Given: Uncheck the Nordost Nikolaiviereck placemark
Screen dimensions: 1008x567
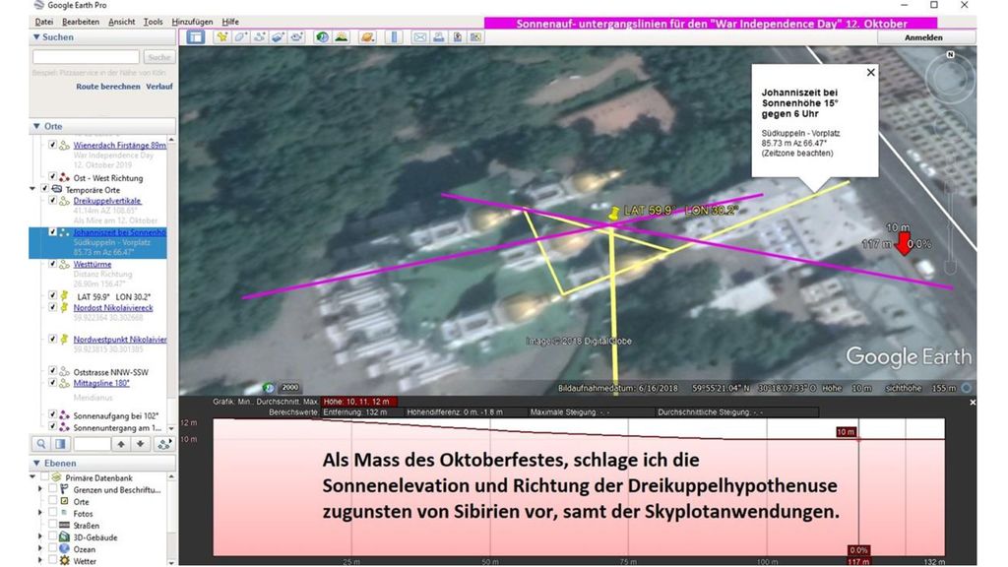Looking at the screenshot, I should click(53, 307).
